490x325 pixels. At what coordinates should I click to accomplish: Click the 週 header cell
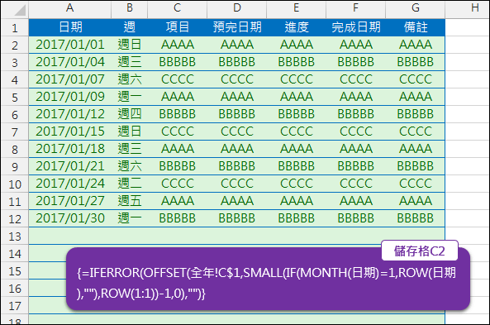point(130,27)
